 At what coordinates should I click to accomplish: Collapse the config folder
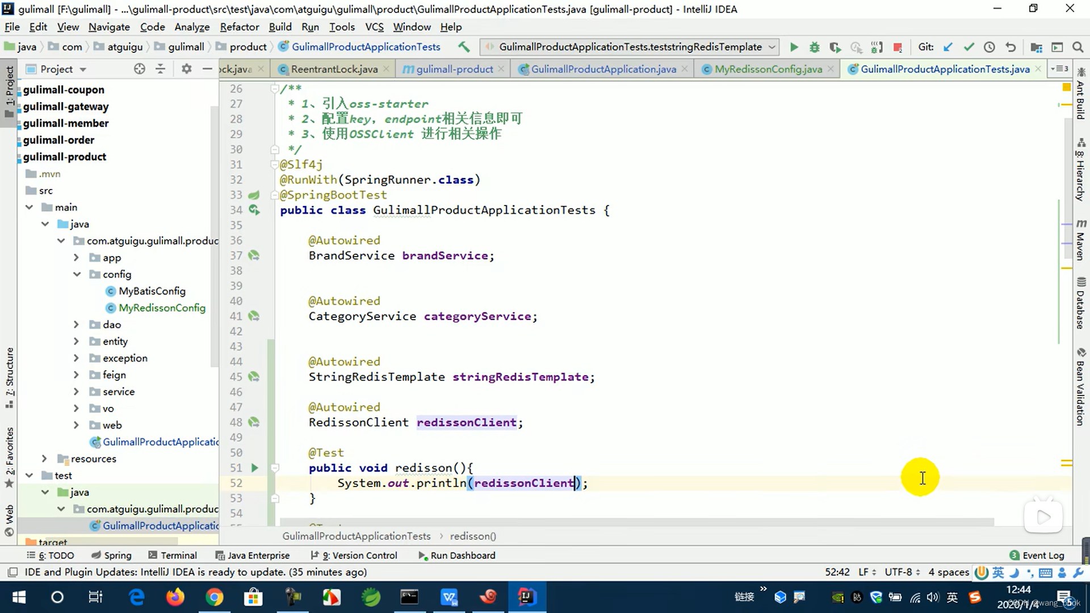77,274
